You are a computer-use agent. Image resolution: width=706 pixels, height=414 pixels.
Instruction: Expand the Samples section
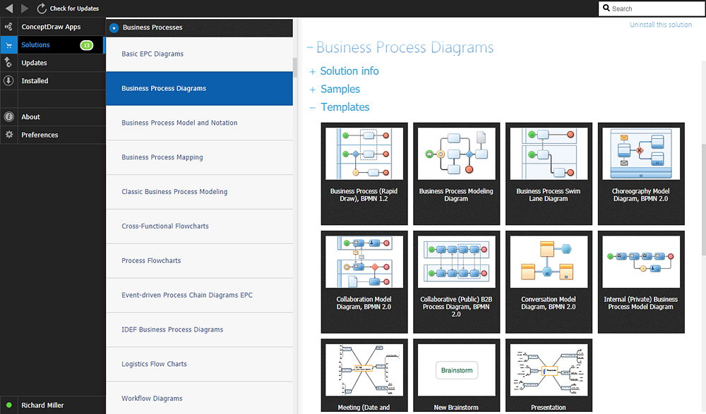(x=312, y=90)
